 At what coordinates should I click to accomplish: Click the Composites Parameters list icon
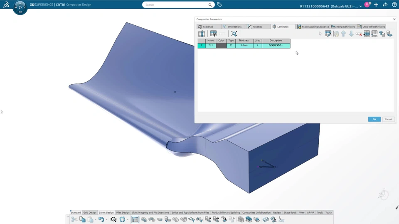(x=135, y=219)
